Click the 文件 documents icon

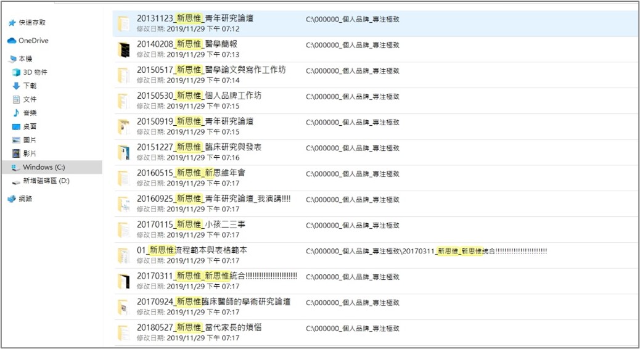tap(16, 99)
